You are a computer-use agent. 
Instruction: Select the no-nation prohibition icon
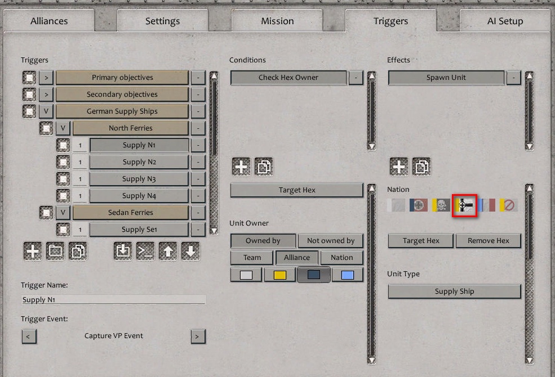[509, 205]
